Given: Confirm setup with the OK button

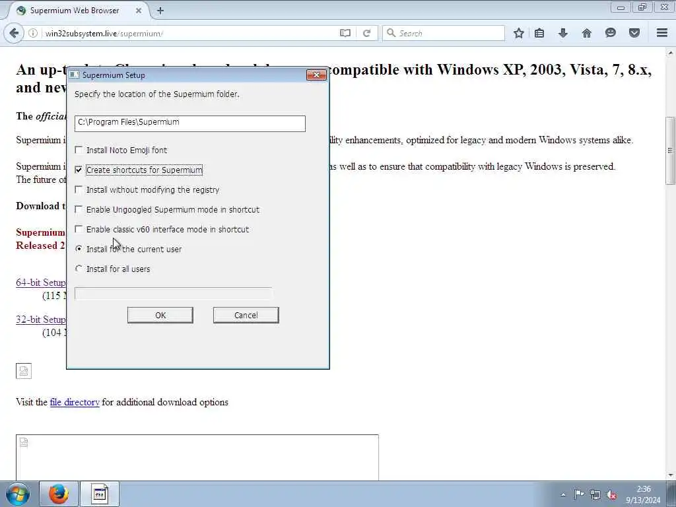Looking at the screenshot, I should (x=160, y=315).
